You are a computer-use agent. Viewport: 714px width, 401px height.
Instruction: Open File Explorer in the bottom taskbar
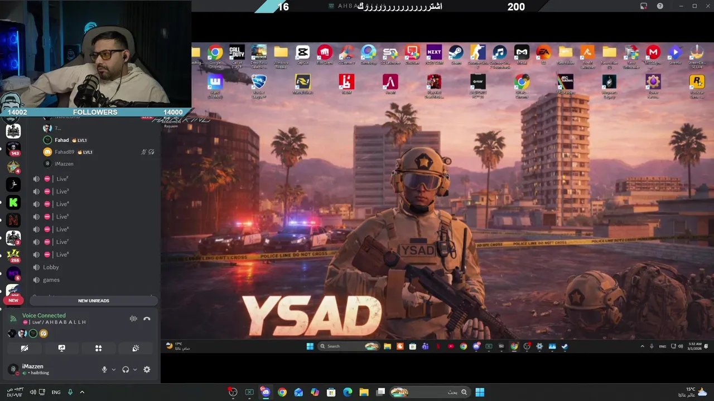[x=364, y=392]
